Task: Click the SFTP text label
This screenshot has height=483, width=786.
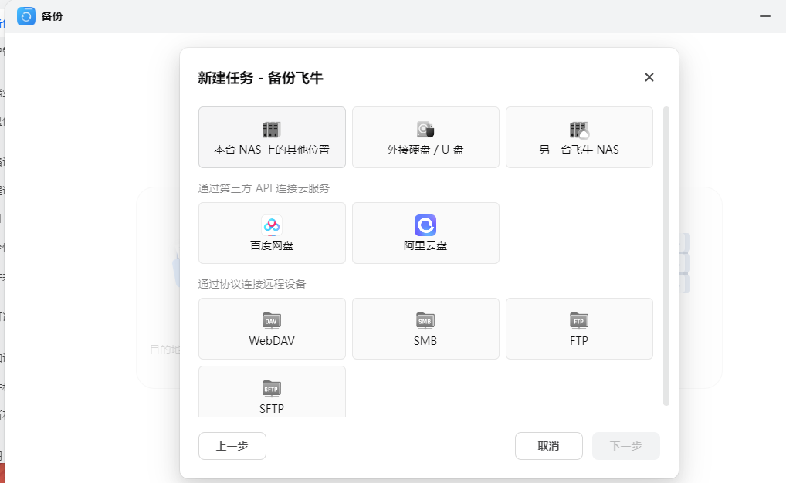Action: click(272, 409)
